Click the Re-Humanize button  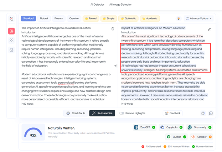click(102, 113)
